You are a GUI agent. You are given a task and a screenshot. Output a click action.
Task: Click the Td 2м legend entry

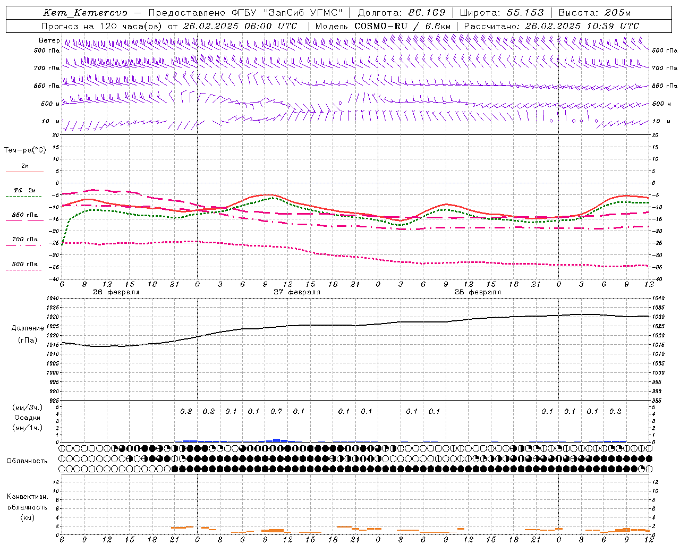coord(24,190)
